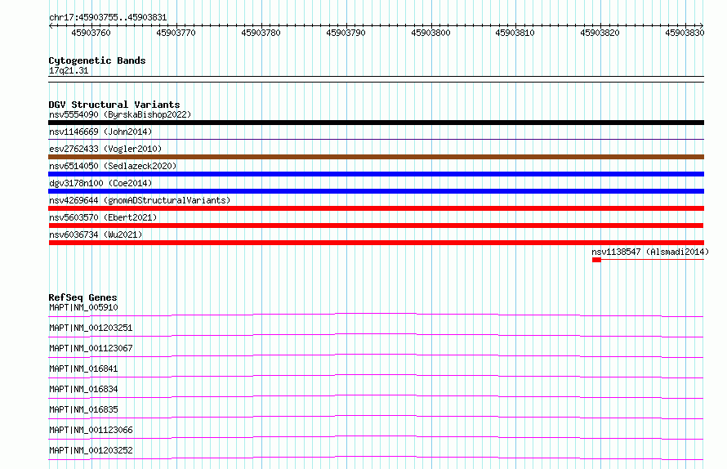Click the blue dgv3178n100 variant bar
The image size is (727, 469).
[x=376, y=191]
